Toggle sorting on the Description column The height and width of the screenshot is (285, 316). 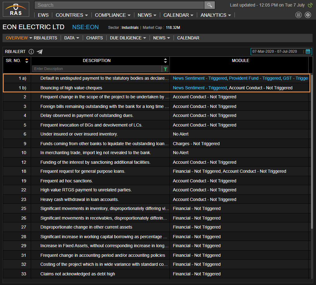[x=165, y=60]
